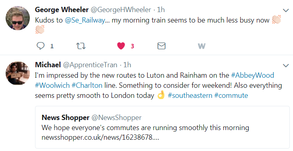Open Michael's profile via @ApprenticeTran handle
The height and width of the screenshot is (151, 293).
(x=90, y=65)
